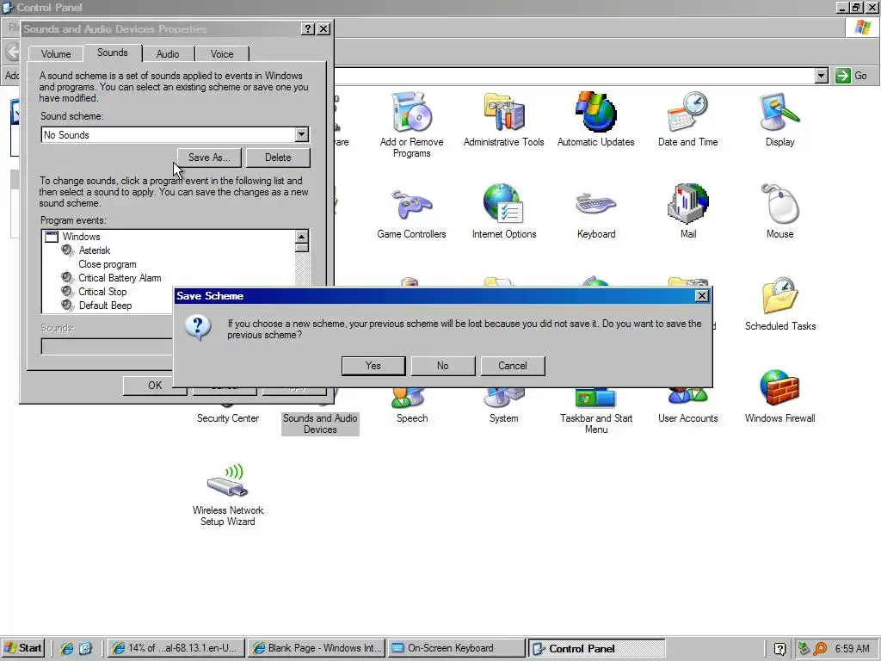Select Default Beep event
Screen dimensions: 881x661
[105, 306]
